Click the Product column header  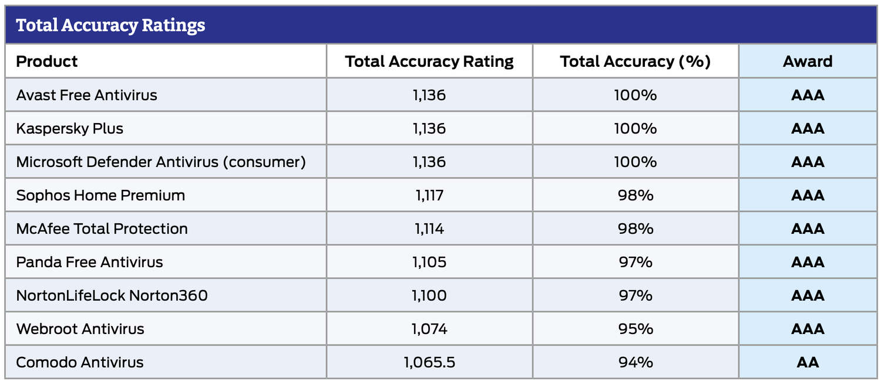tap(47, 62)
